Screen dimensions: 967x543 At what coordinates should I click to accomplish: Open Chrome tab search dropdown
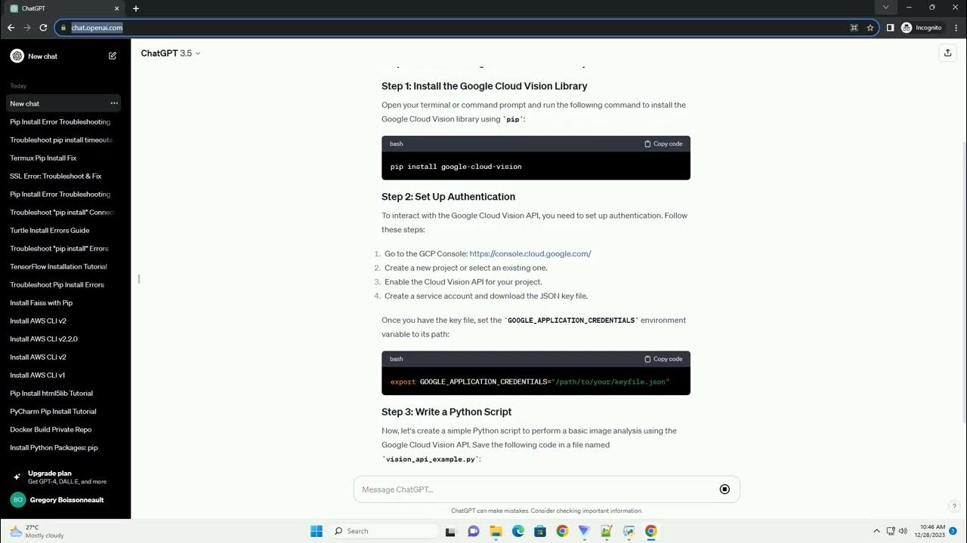(885, 8)
